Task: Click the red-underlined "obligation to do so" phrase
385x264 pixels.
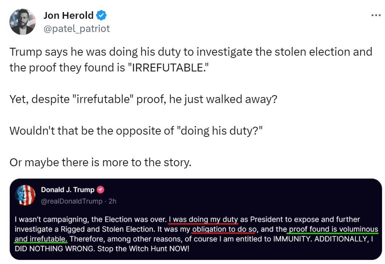Action: pos(223,229)
